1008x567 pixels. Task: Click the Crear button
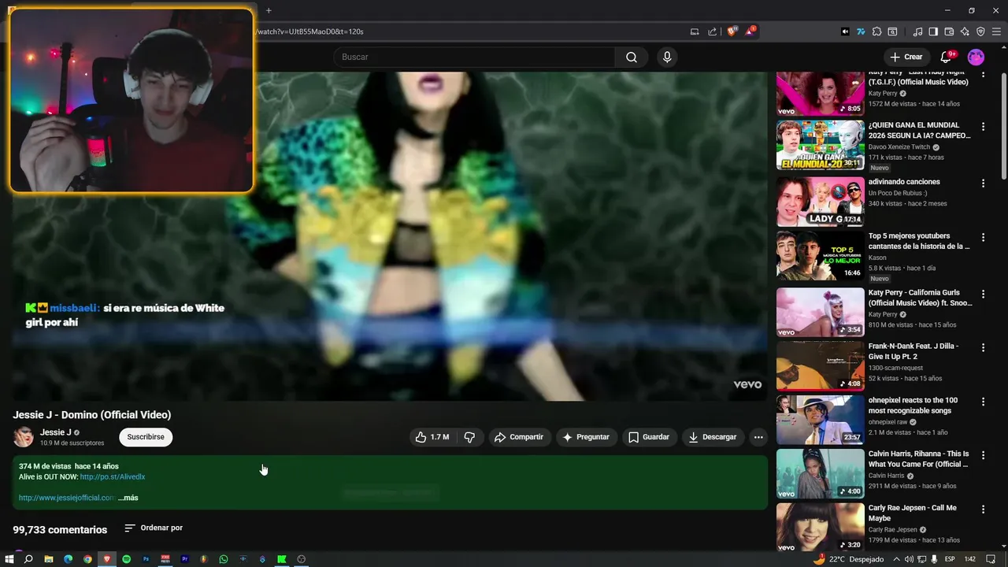(x=906, y=57)
